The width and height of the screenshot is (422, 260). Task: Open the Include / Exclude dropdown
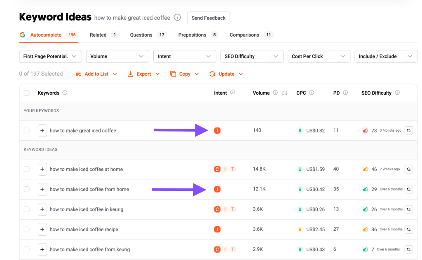click(x=386, y=56)
